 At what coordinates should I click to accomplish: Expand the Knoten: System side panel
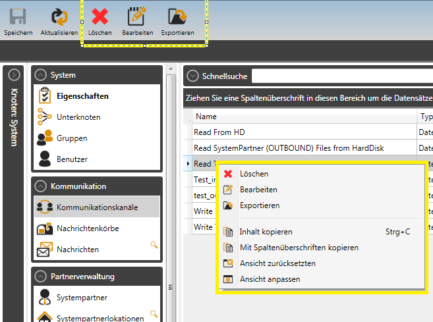click(x=13, y=75)
